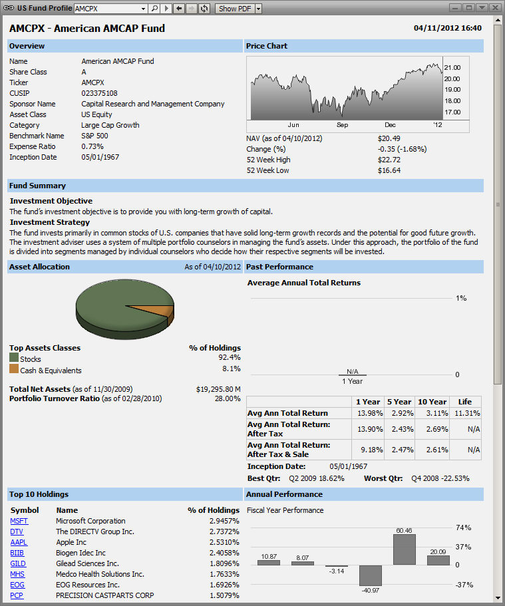
Task: Open the AAPL symbol link
Action: coord(19,542)
